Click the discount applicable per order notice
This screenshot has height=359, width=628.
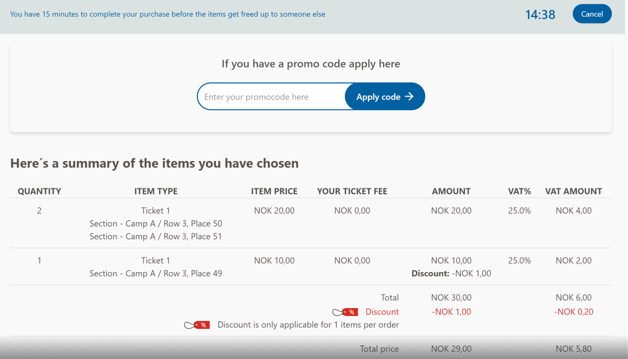[308, 325]
